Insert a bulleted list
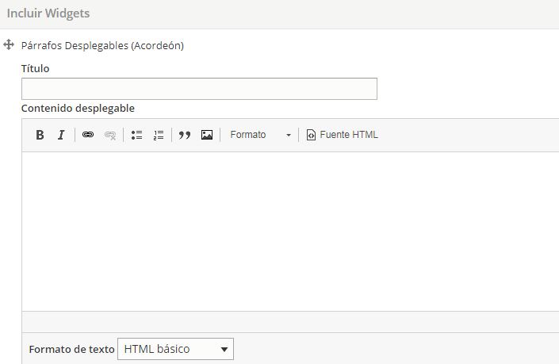This screenshot has width=559, height=364. (x=136, y=135)
